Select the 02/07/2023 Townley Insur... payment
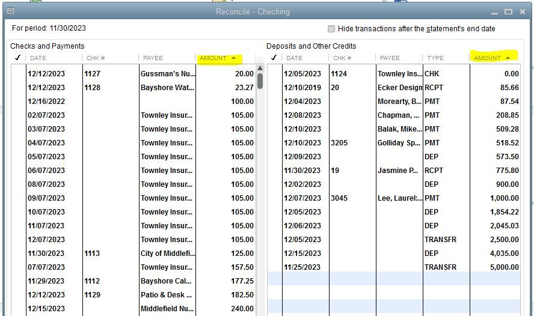 pos(133,115)
